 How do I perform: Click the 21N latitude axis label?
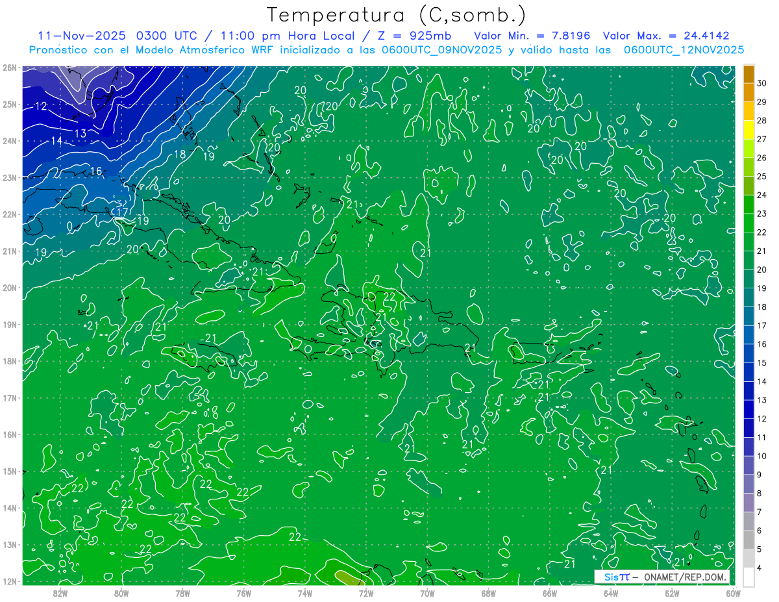(9, 251)
